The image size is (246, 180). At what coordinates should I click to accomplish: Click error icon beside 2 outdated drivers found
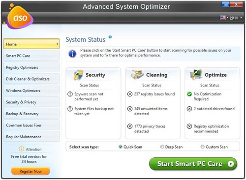(189, 109)
